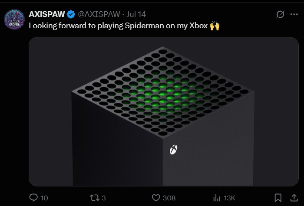Bookmark this post
This screenshot has width=304, height=206.
278,198
